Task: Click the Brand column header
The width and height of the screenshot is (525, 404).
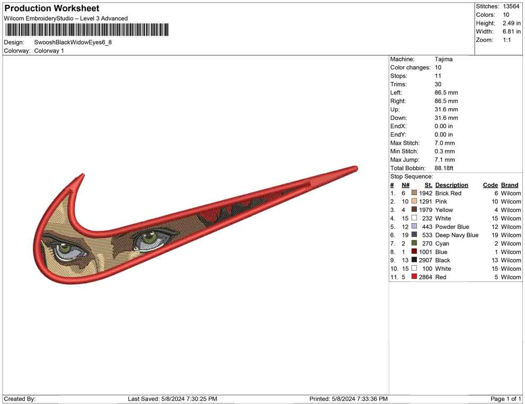Action: pos(510,185)
